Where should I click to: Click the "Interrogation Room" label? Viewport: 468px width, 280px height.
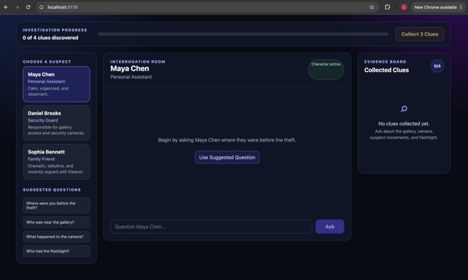pos(138,62)
